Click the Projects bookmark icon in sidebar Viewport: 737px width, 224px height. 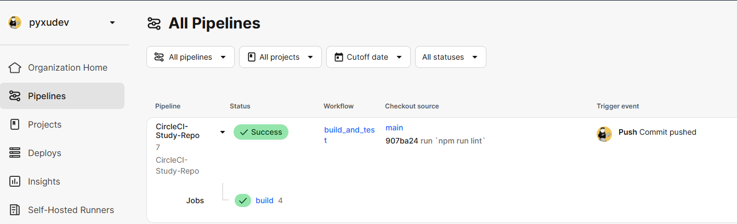pos(15,124)
